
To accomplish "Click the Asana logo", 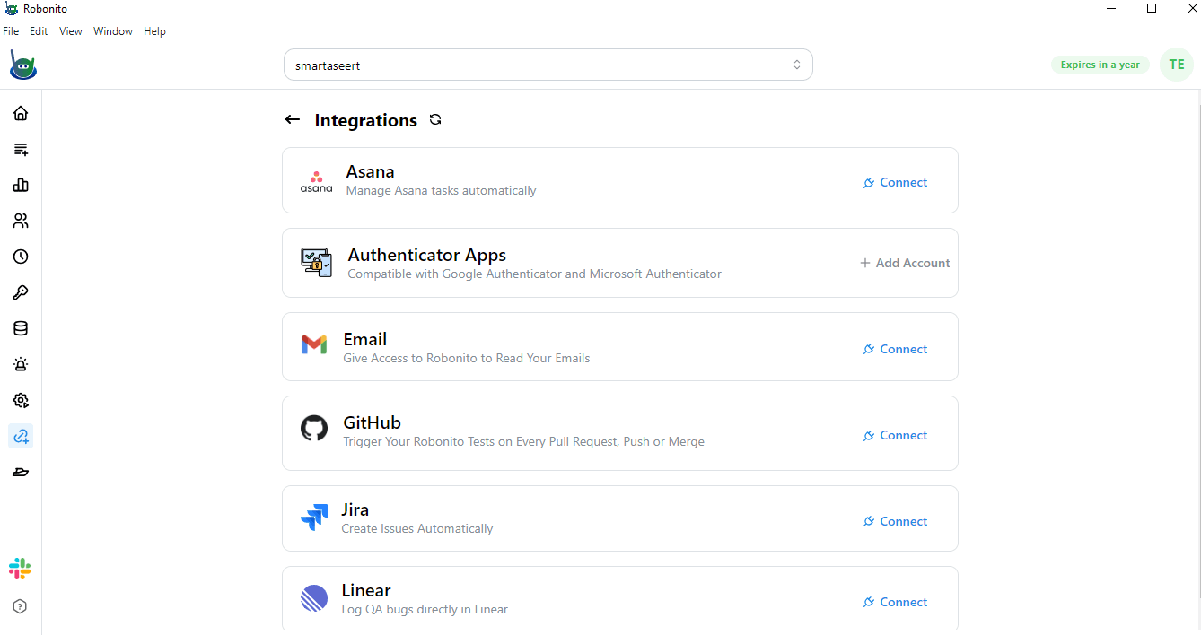I will point(316,181).
